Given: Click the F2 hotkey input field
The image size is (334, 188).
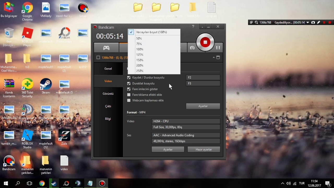Looking at the screenshot, I should (203, 77).
